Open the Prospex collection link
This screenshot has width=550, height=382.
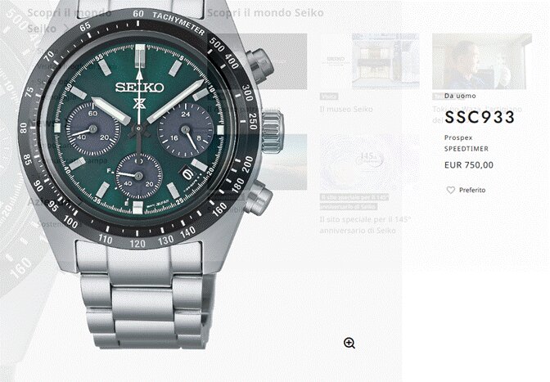click(x=458, y=137)
